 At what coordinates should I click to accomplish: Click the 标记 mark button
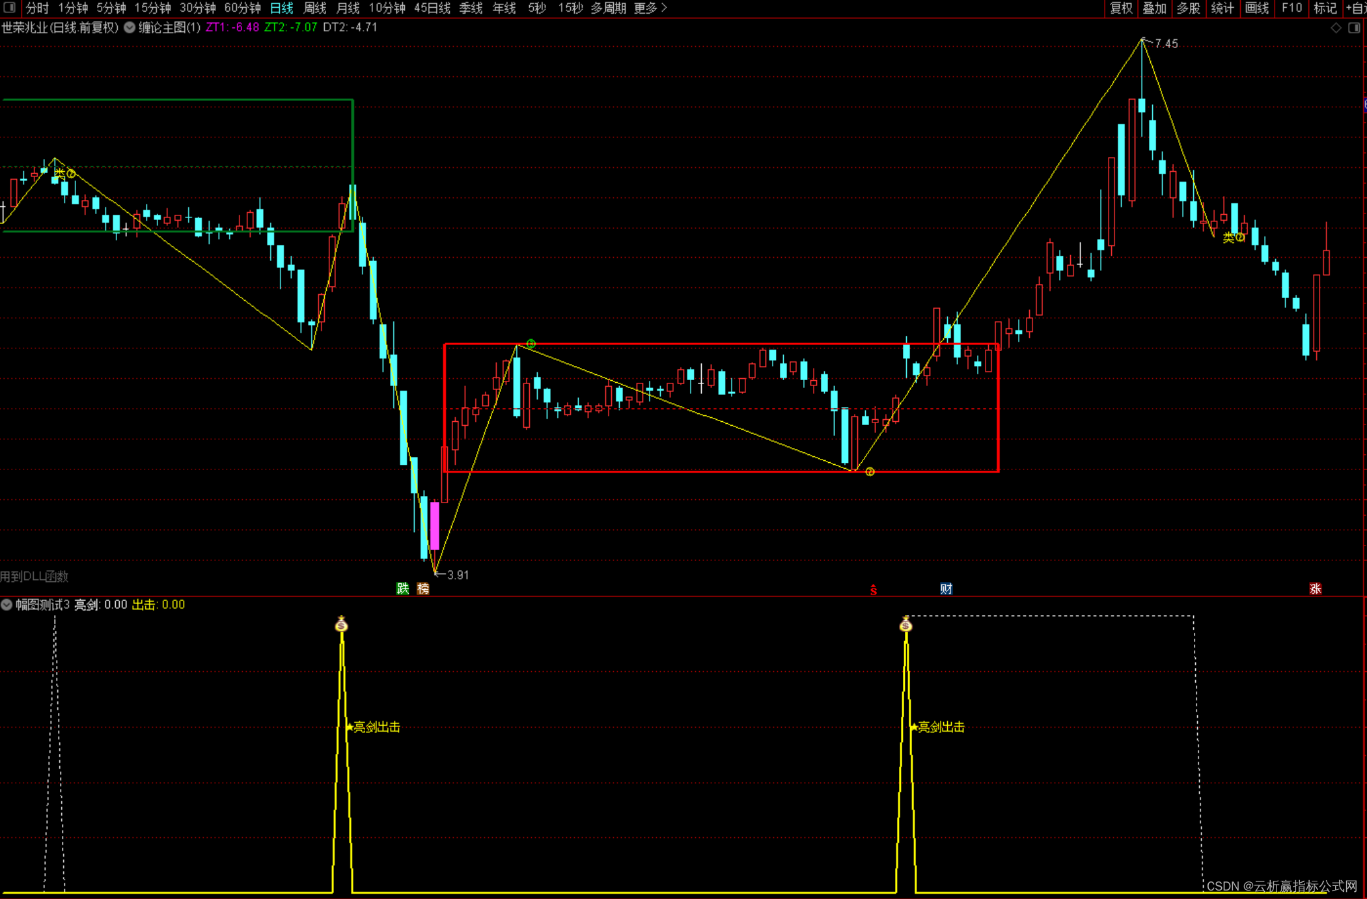coord(1325,8)
